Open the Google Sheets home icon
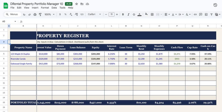The width and height of the screenshot is (222, 112). click(6, 6)
